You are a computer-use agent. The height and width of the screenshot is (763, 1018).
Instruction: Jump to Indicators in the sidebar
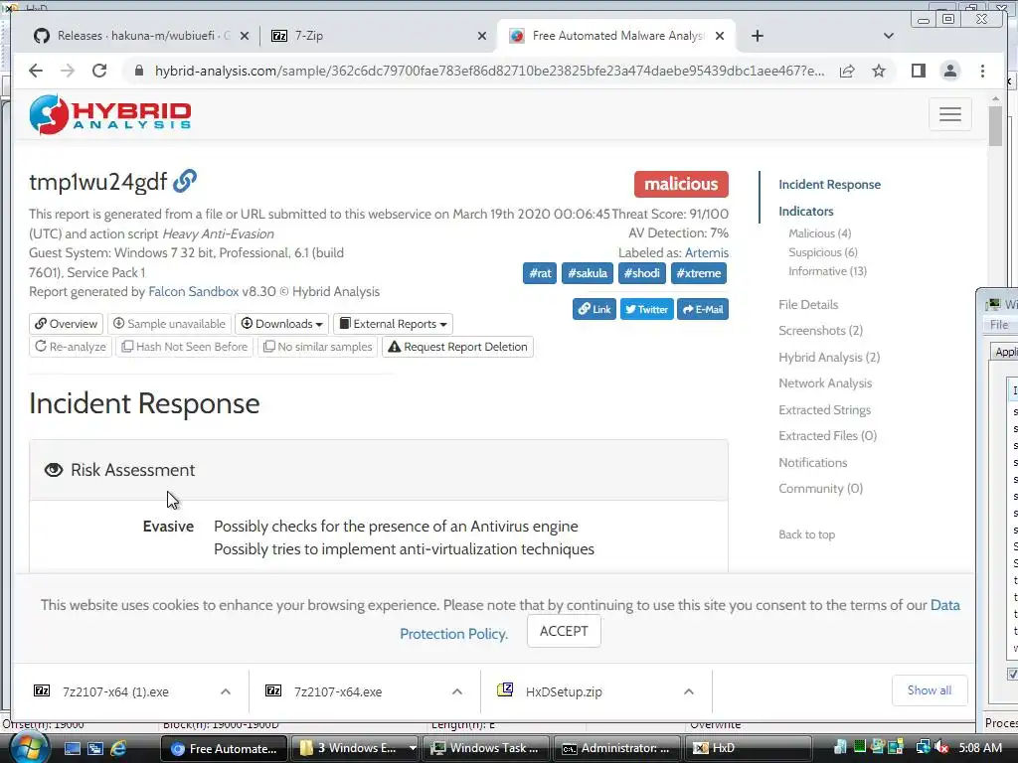tap(805, 212)
